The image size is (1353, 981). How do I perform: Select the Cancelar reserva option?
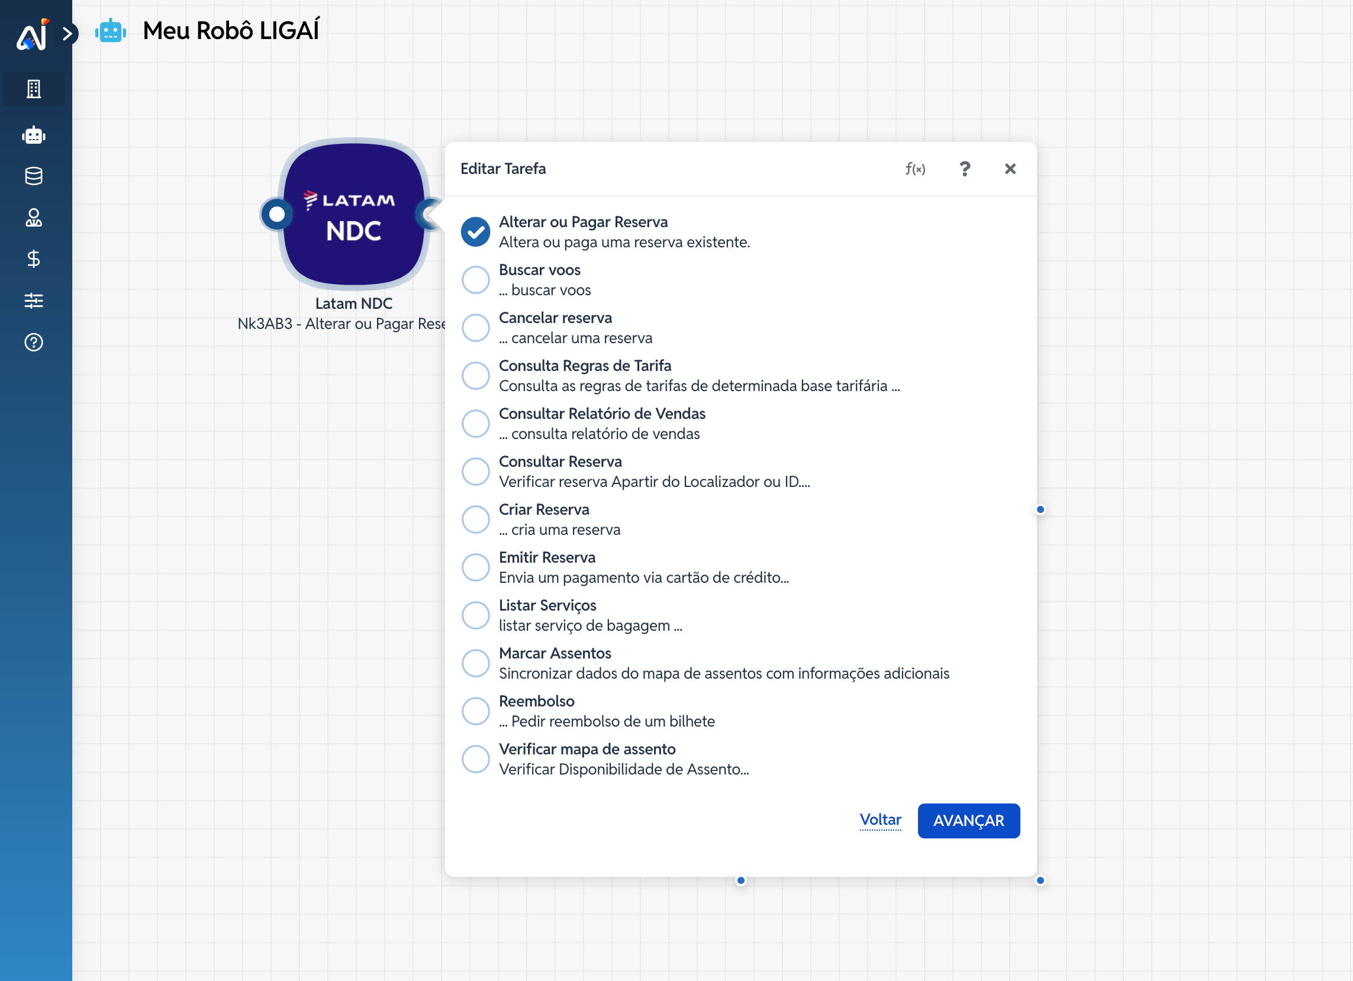tap(475, 328)
